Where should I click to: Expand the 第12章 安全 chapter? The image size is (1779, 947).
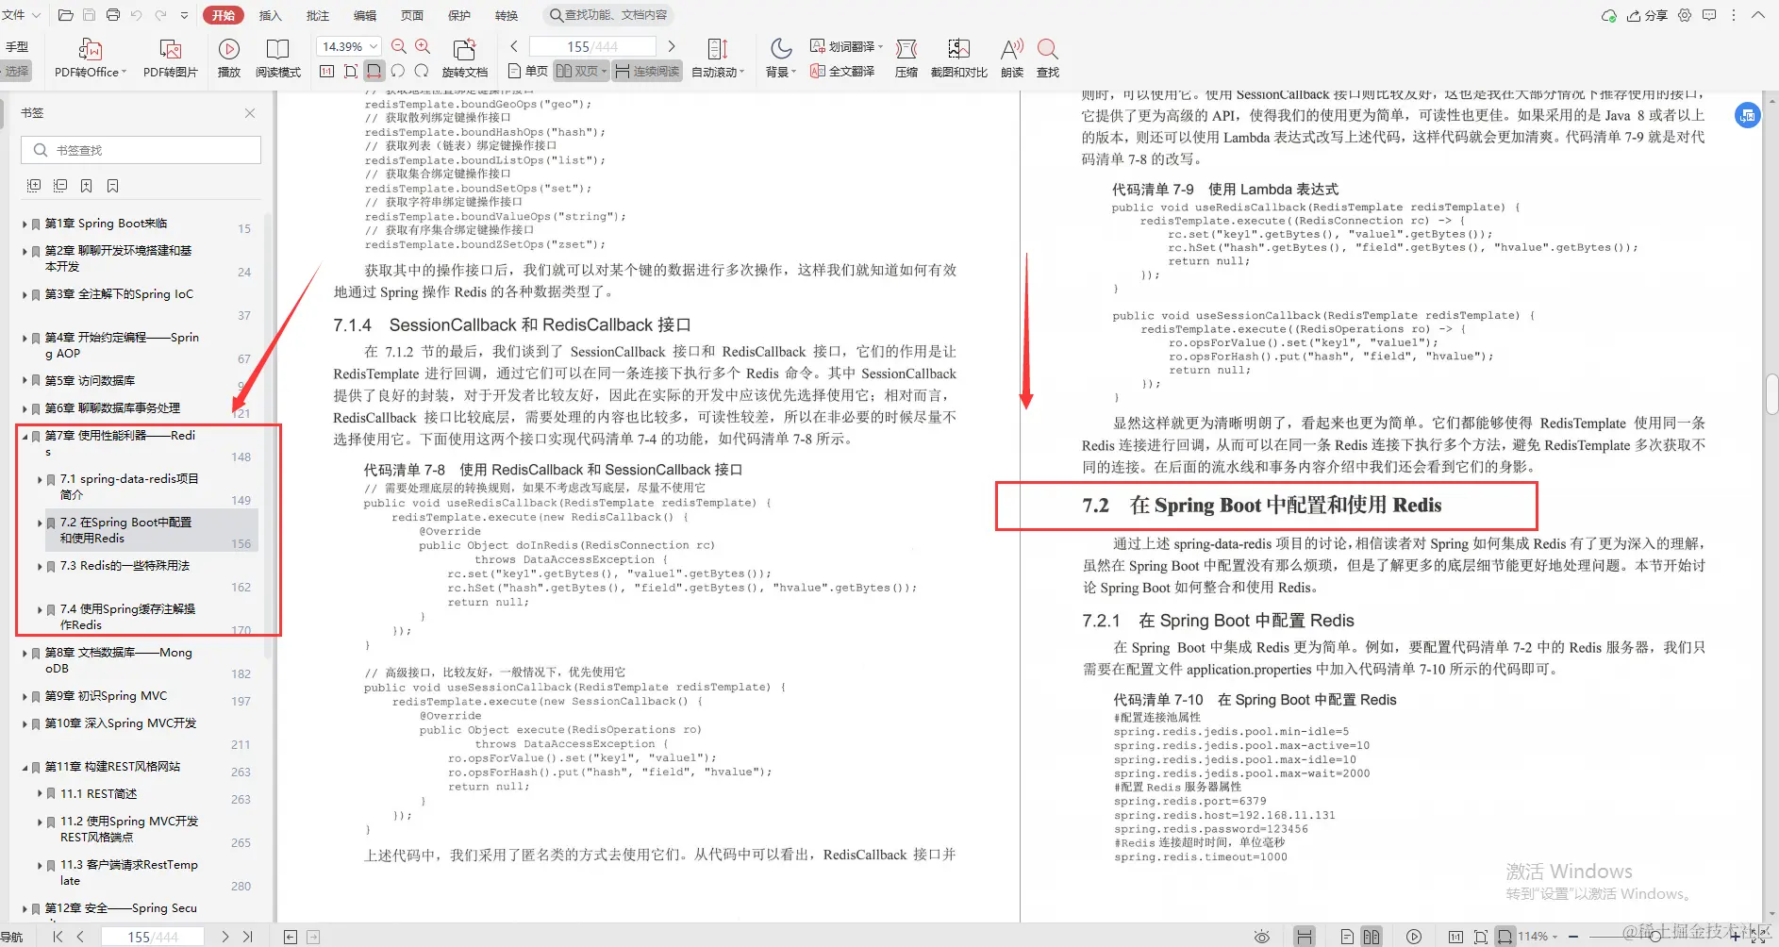(25, 907)
